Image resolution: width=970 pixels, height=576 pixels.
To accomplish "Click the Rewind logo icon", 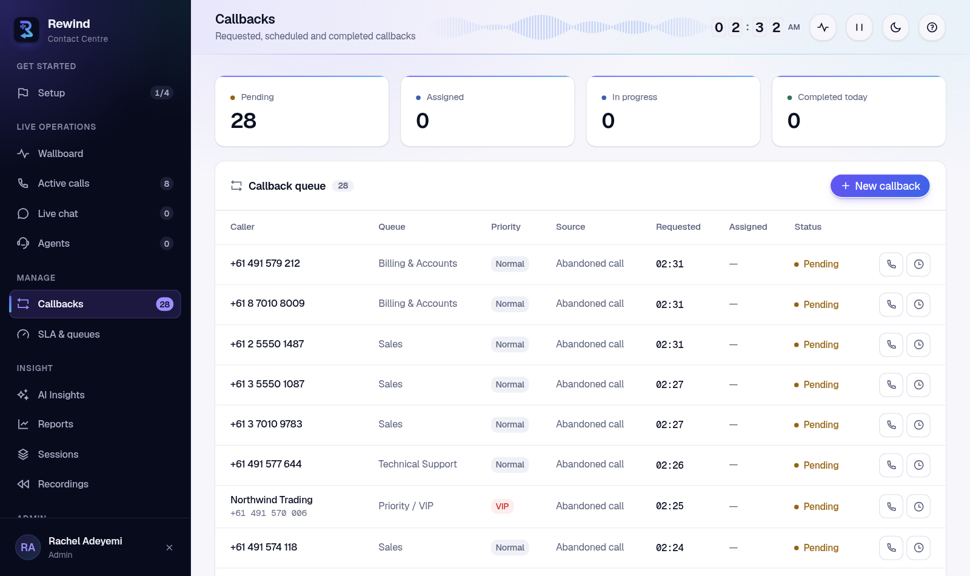I will 27,29.
